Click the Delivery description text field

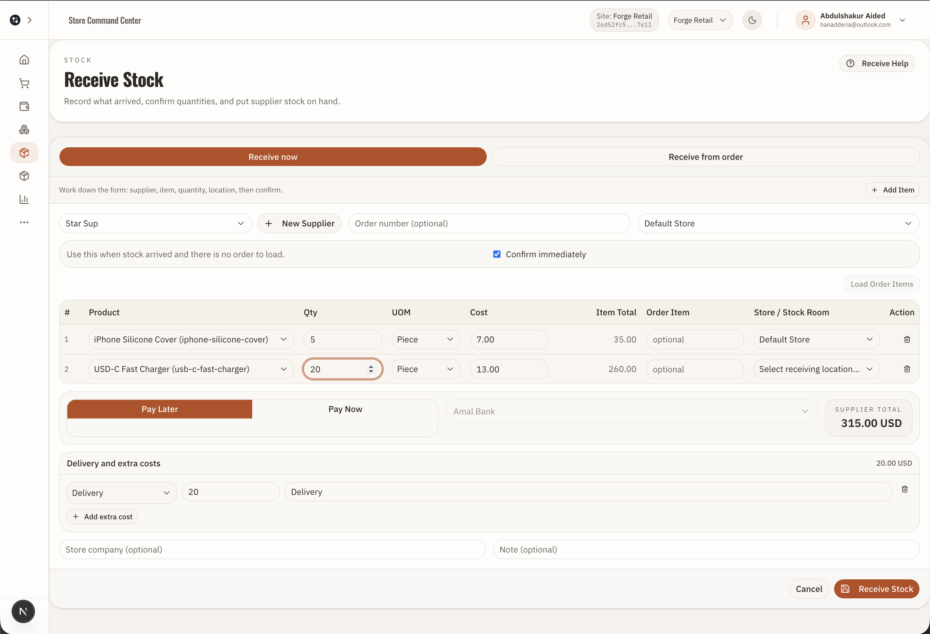pyautogui.click(x=588, y=492)
